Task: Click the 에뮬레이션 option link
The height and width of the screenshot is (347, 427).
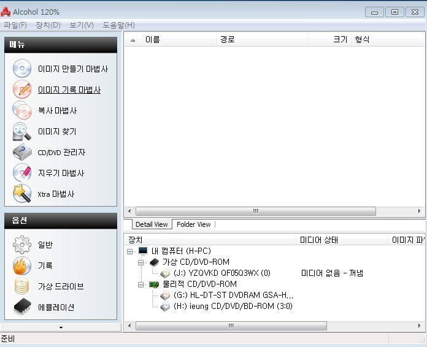Action: pos(56,308)
